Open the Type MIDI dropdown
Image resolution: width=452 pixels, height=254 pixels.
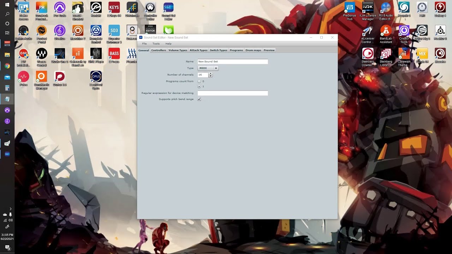tap(208, 68)
